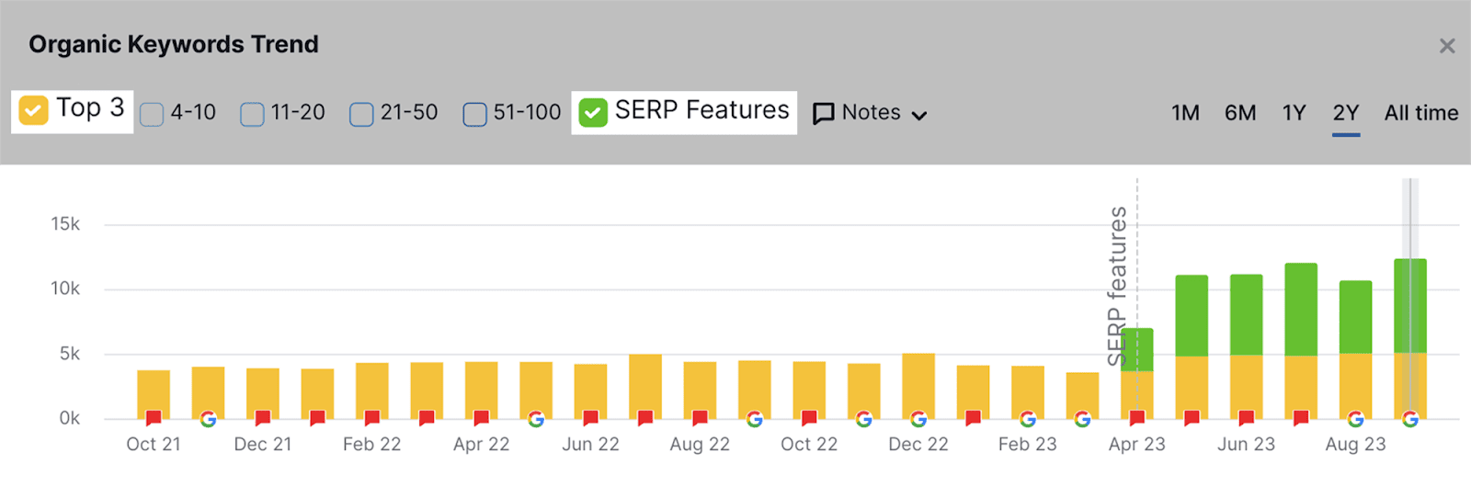Select the All time range
Viewport: 1471px width, 487px height.
(x=1420, y=113)
